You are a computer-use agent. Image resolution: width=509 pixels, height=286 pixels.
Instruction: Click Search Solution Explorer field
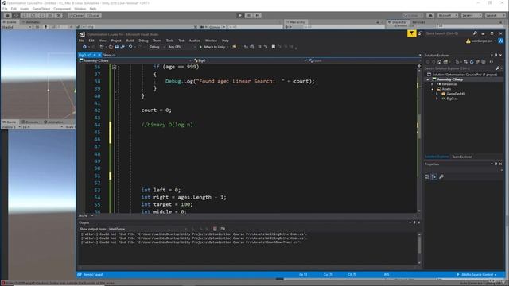(463, 68)
